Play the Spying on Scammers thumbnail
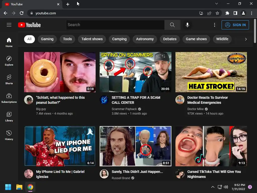The image size is (257, 193). 136,72
